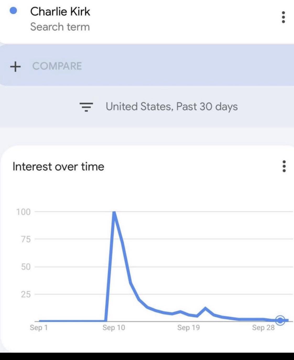This screenshot has height=360, width=294.
Task: Click the Sep 1 axis label
Action: tap(39, 328)
